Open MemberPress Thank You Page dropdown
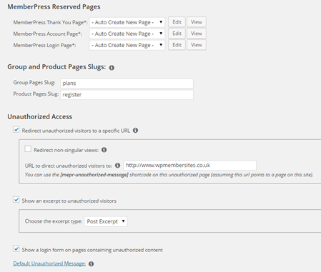Viewport: 321px width, 272px height. pos(127,22)
